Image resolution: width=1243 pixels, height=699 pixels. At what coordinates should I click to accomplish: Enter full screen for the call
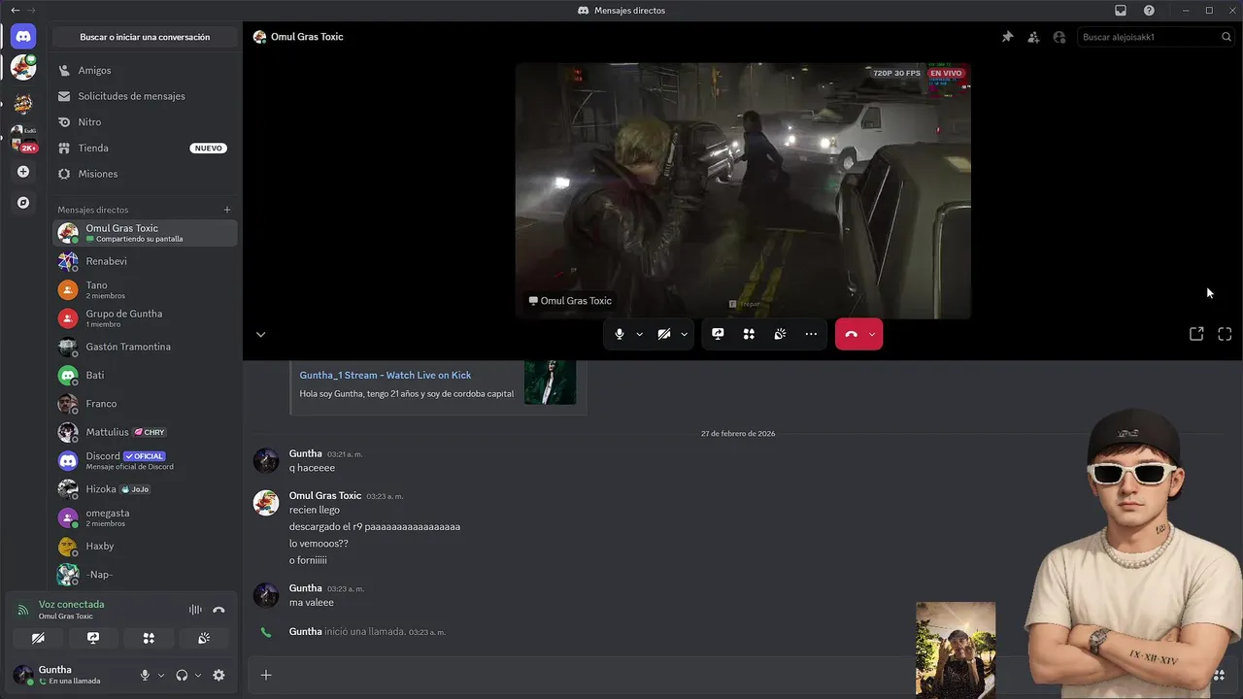(x=1225, y=334)
